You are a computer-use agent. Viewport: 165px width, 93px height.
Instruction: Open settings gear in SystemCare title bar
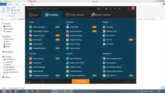click(106, 9)
